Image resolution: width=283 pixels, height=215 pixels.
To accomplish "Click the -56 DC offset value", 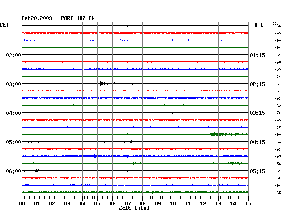I will (x=277, y=164).
